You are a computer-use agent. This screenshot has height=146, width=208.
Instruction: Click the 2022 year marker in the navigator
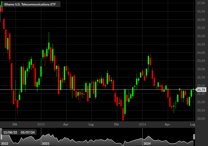(x=5, y=144)
